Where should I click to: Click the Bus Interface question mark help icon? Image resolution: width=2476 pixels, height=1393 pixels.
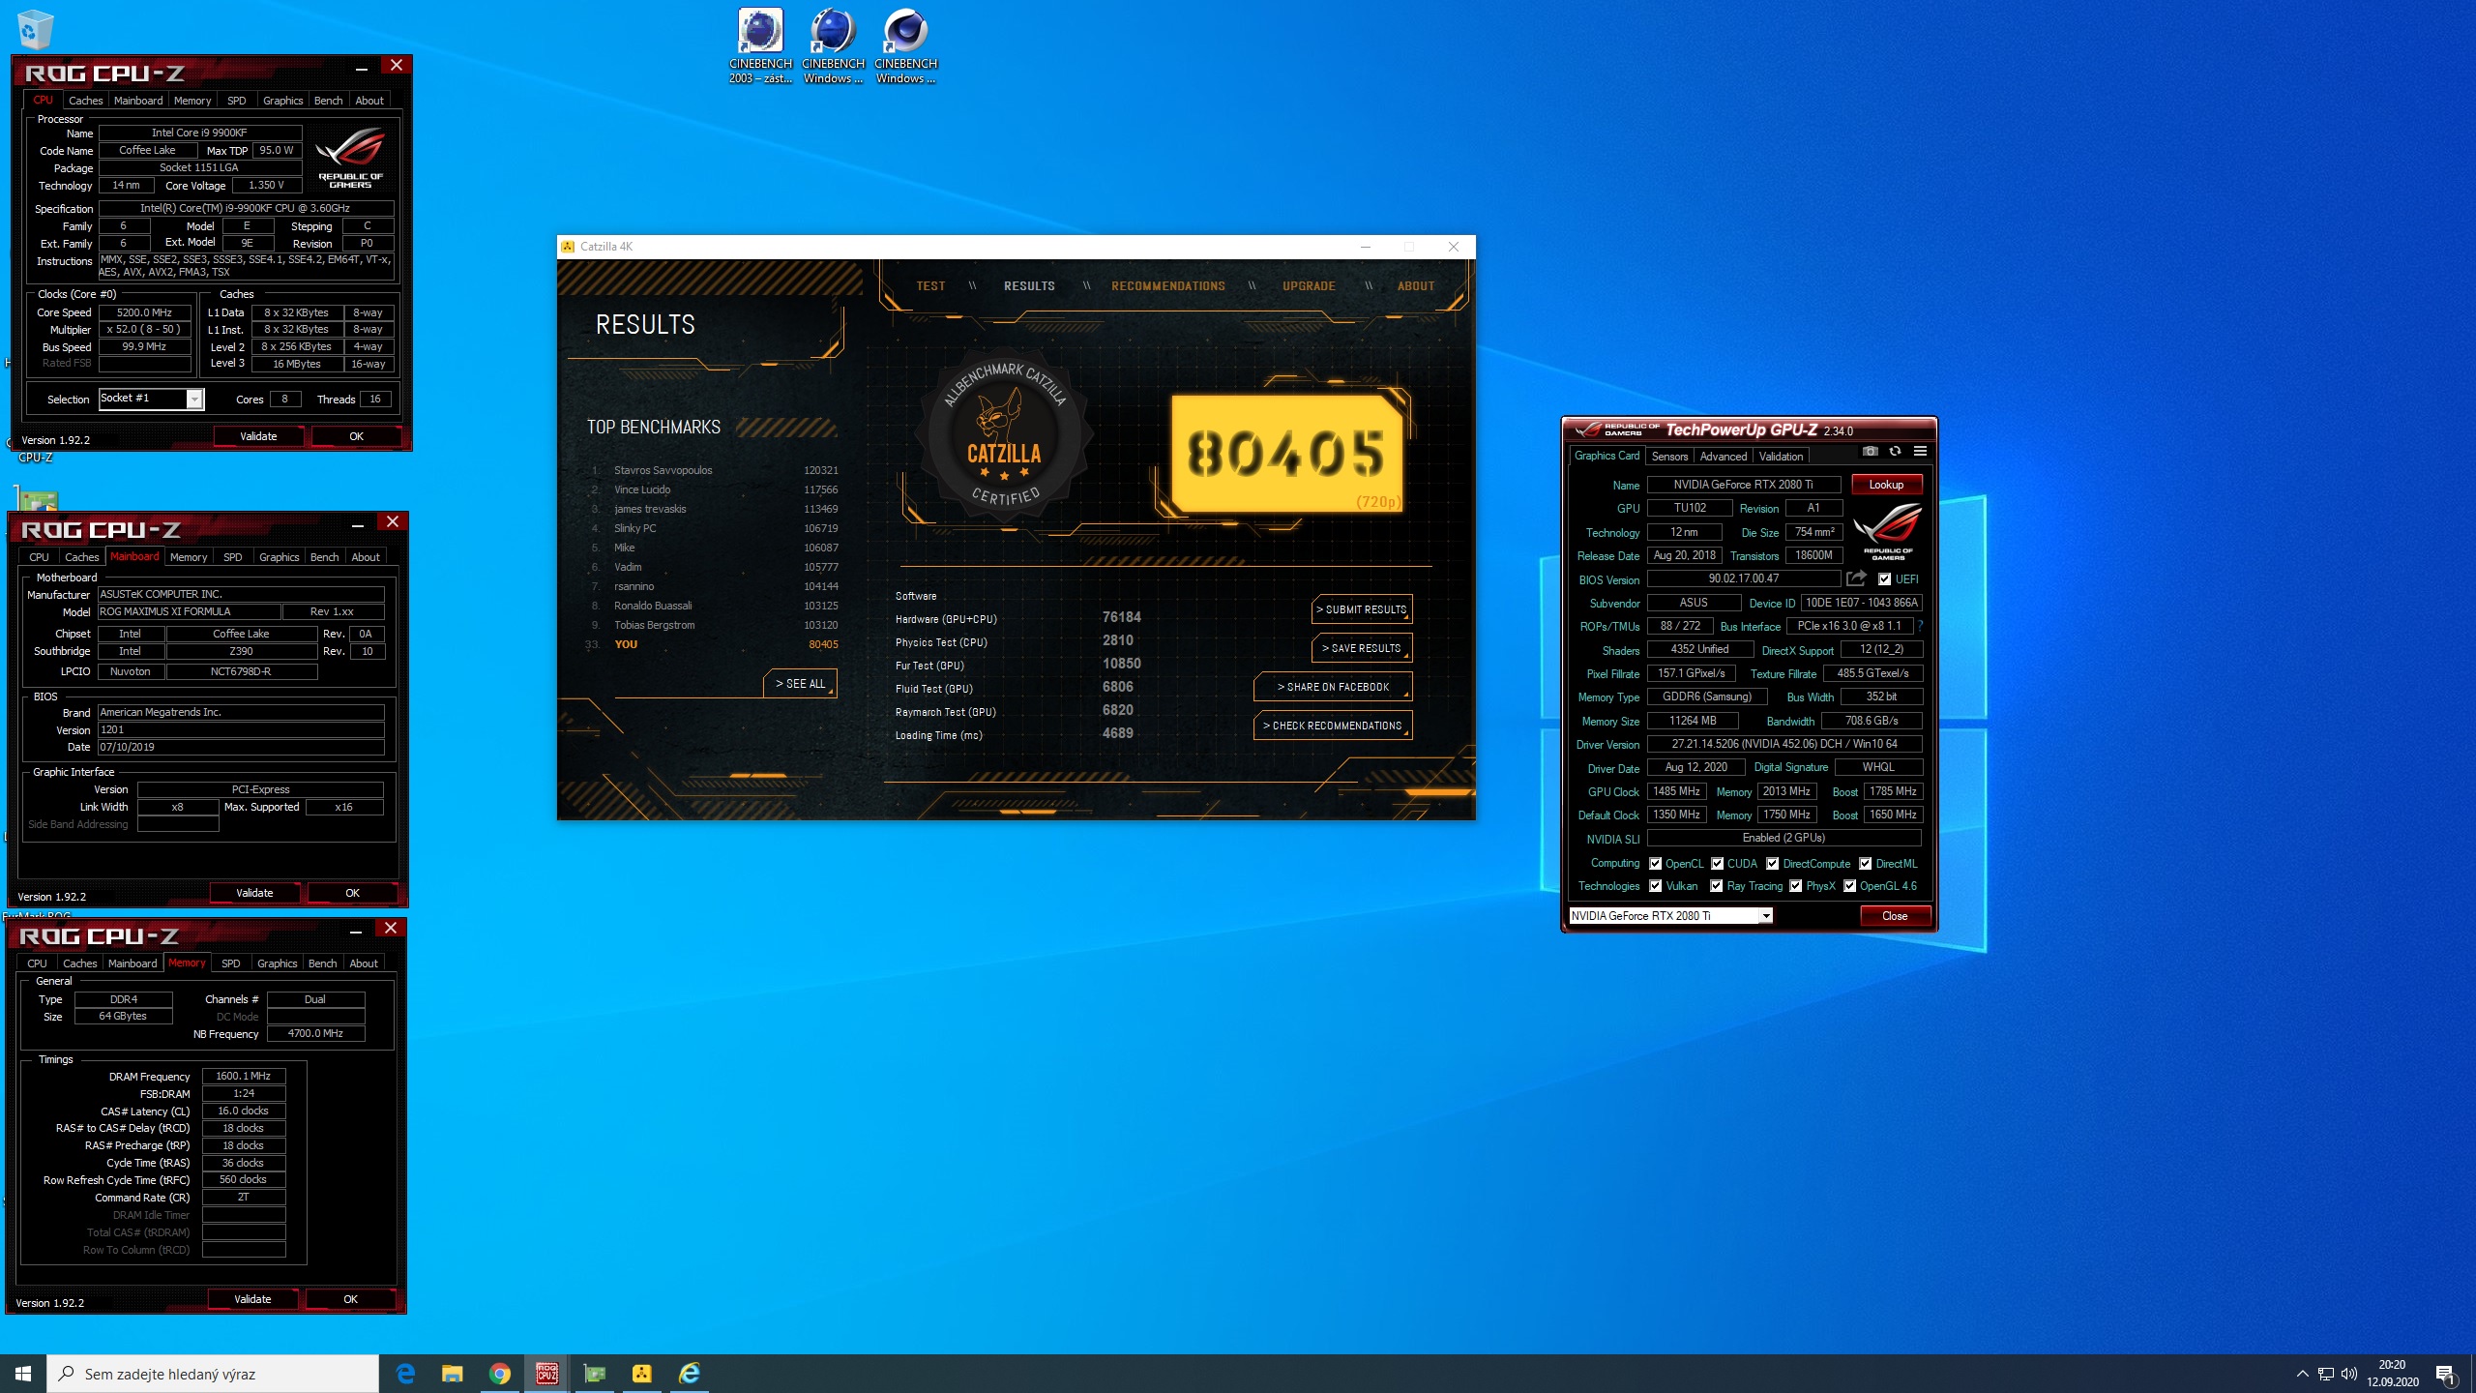[x=1920, y=626]
